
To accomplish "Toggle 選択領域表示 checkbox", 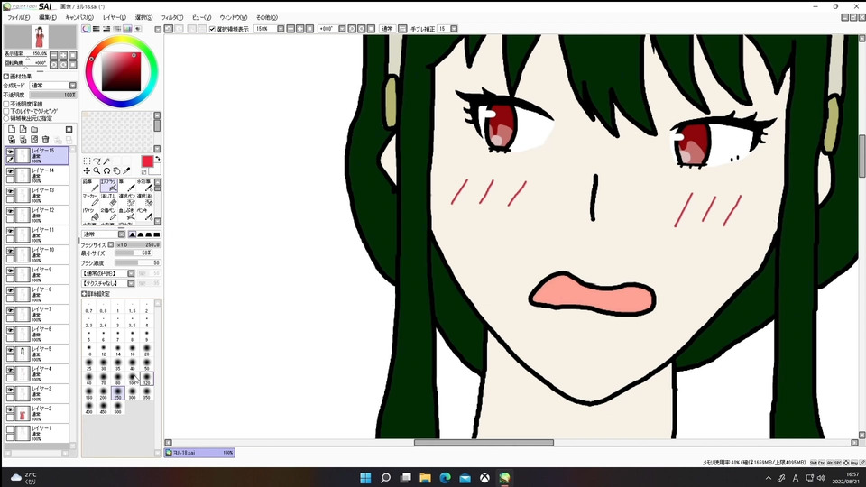I will [212, 29].
